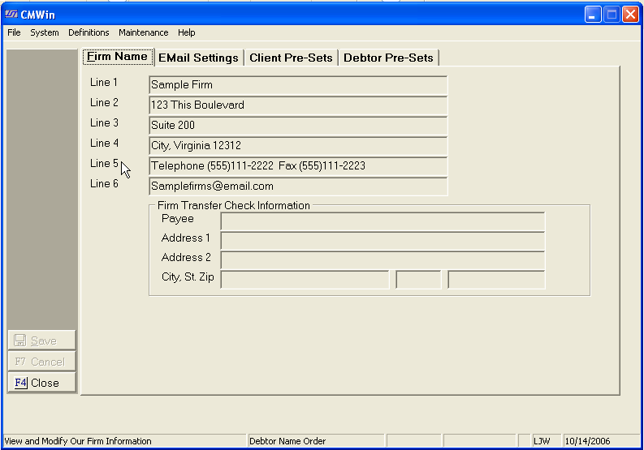
Task: Click the Line 2 address field
Action: point(297,105)
